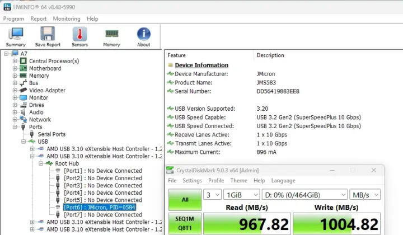Click the Port2 connector icon
403x235 pixels.
pyautogui.click(x=58, y=178)
